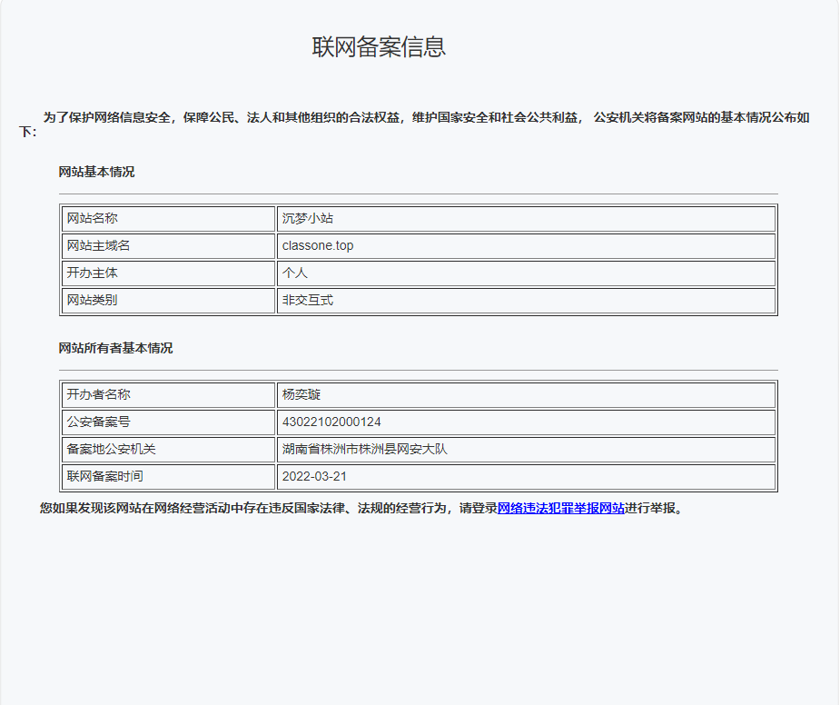
Task: Select record number 43022102000124
Action: pyautogui.click(x=331, y=422)
